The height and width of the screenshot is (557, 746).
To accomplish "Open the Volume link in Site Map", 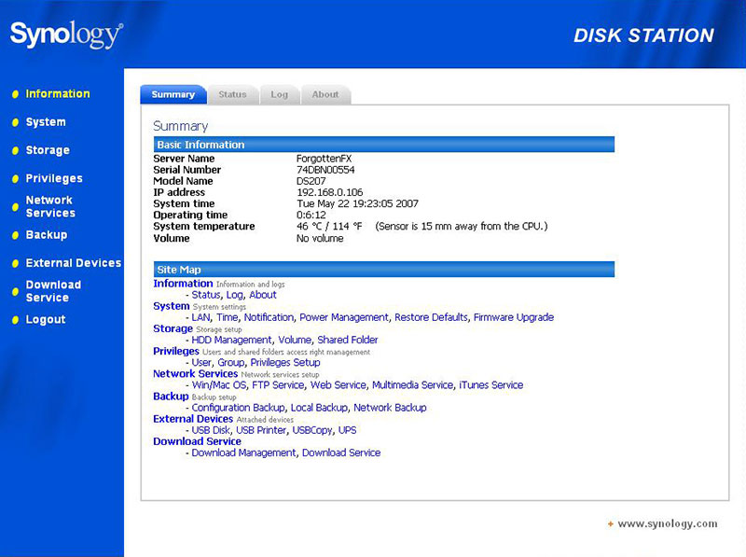I will coord(295,340).
